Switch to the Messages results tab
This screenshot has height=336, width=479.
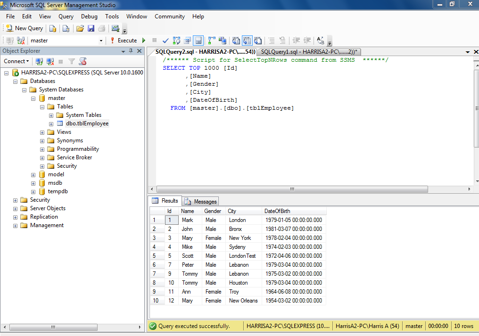click(201, 201)
